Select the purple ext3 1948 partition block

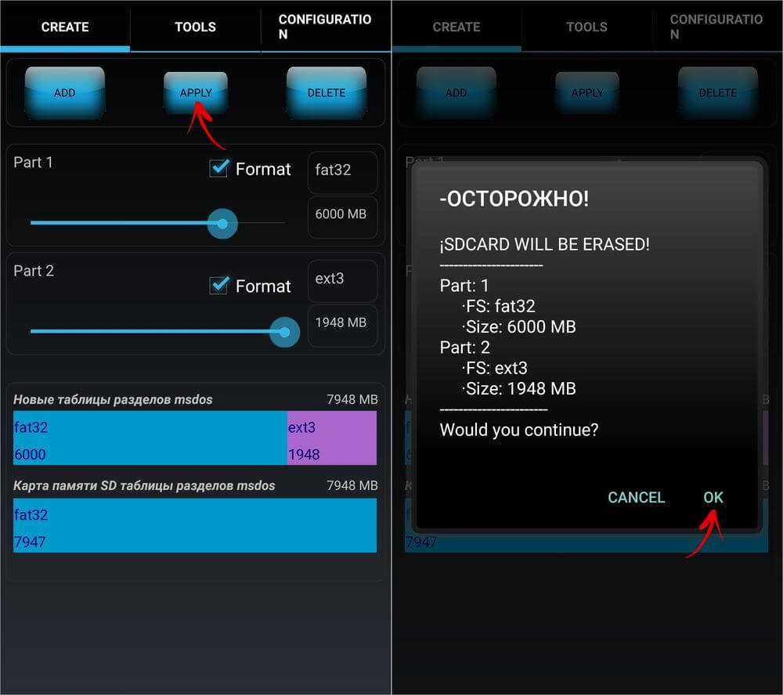click(x=331, y=438)
